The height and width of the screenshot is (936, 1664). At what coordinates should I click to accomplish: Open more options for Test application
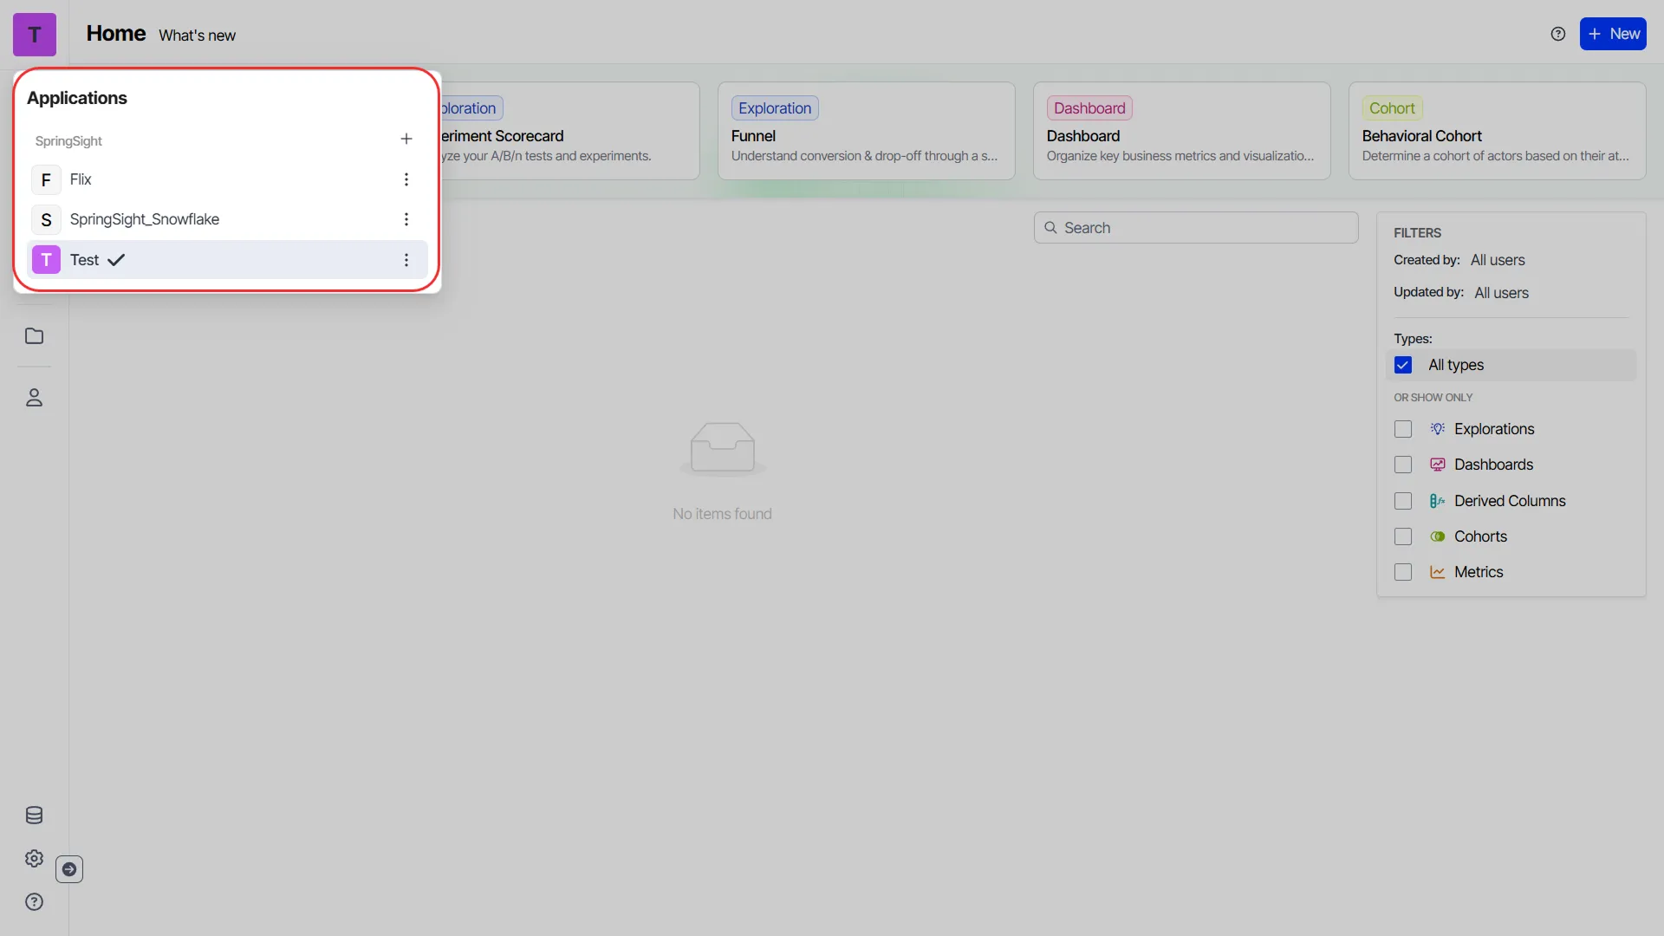click(x=406, y=260)
